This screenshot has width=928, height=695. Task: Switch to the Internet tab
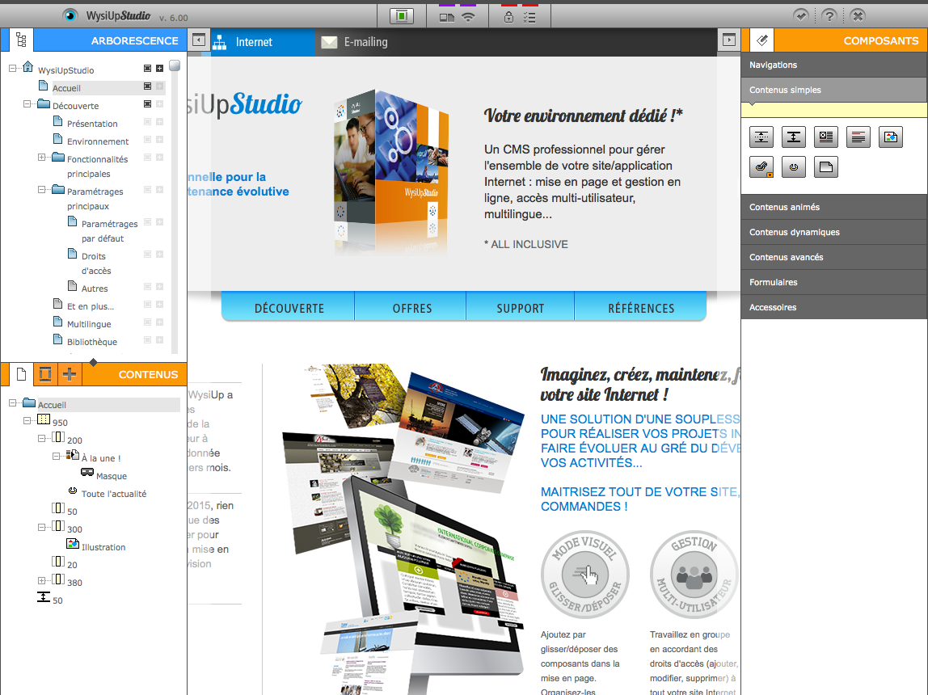click(262, 42)
